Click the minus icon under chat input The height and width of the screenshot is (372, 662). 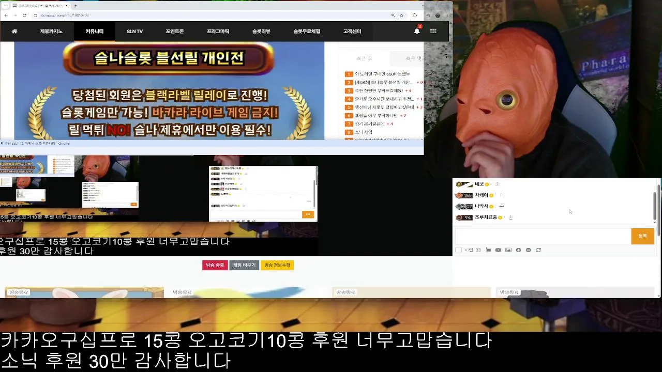click(x=528, y=250)
